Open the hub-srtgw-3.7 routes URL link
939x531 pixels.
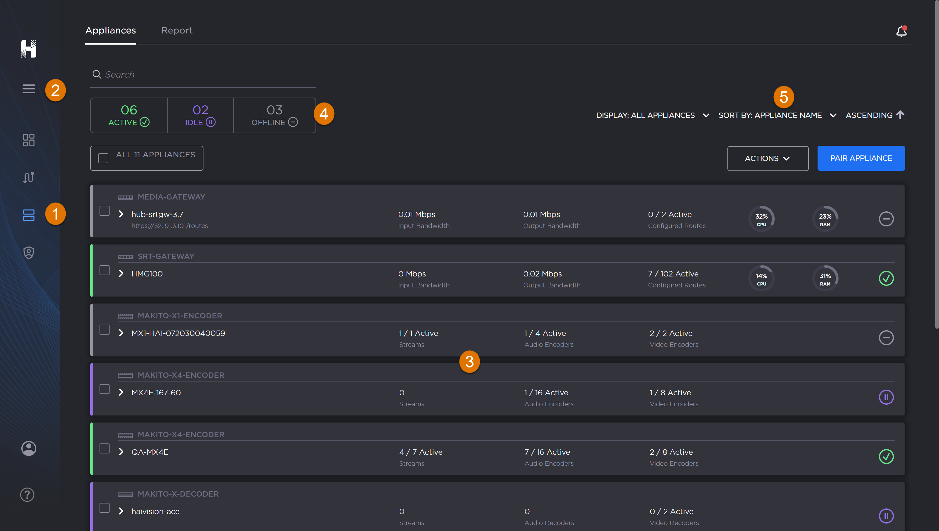169,226
